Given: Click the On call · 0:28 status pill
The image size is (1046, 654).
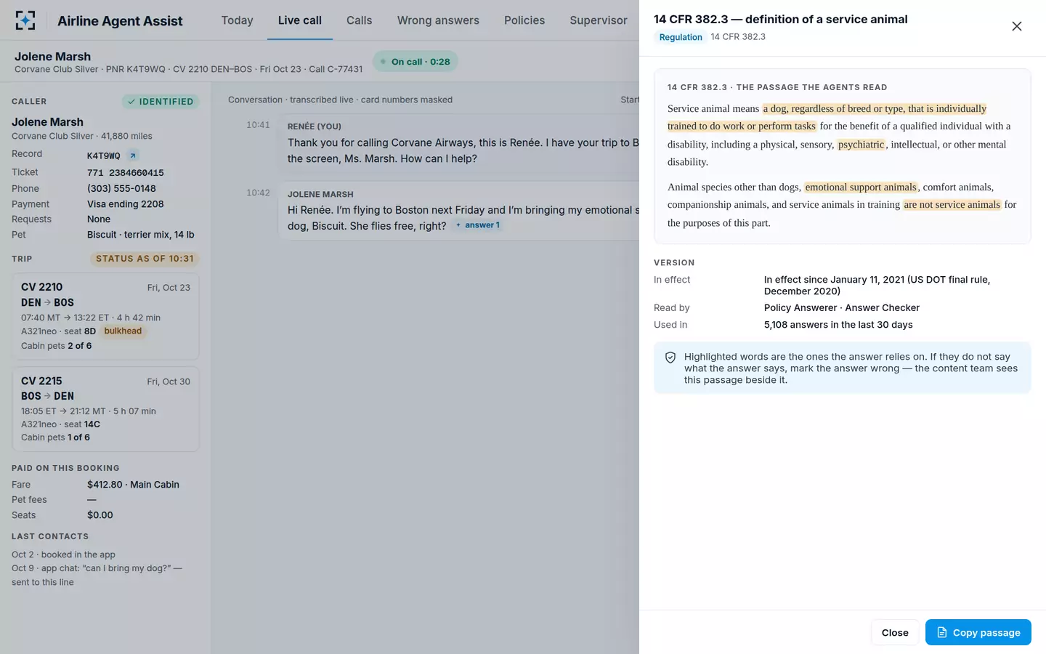Looking at the screenshot, I should [415, 62].
